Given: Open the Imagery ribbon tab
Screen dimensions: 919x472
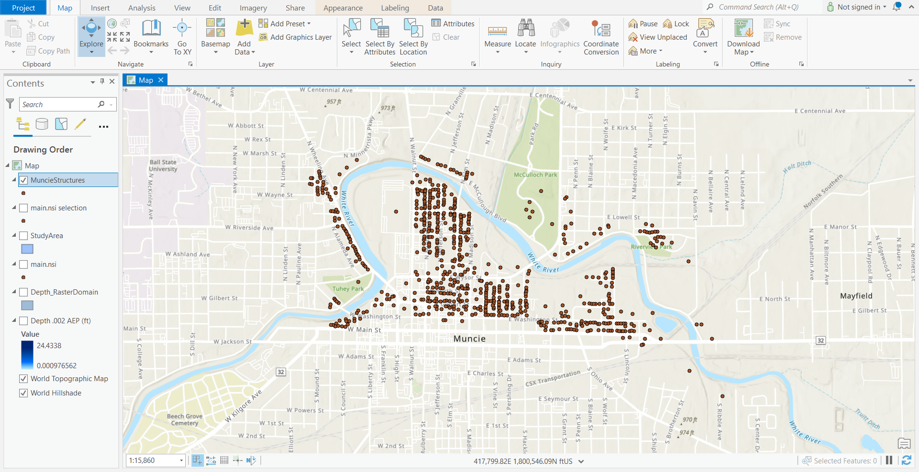Looking at the screenshot, I should [253, 8].
